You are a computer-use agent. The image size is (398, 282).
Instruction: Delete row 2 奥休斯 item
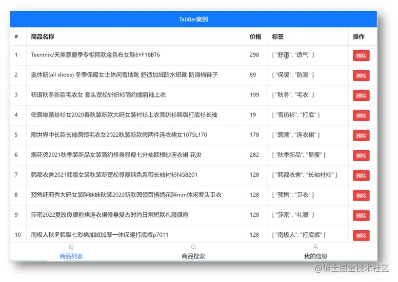click(x=361, y=75)
